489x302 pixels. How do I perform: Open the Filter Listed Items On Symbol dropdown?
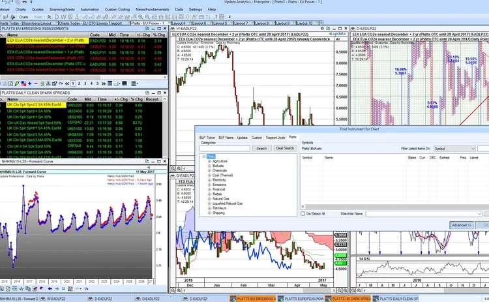pos(454,149)
